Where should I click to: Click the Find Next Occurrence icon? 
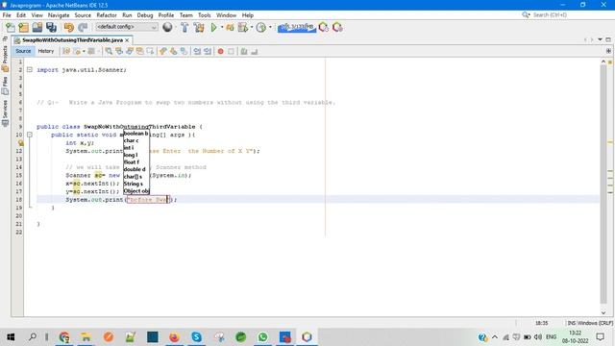point(130,51)
